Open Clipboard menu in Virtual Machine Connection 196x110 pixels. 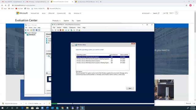pyautogui.click(x=72, y=28)
